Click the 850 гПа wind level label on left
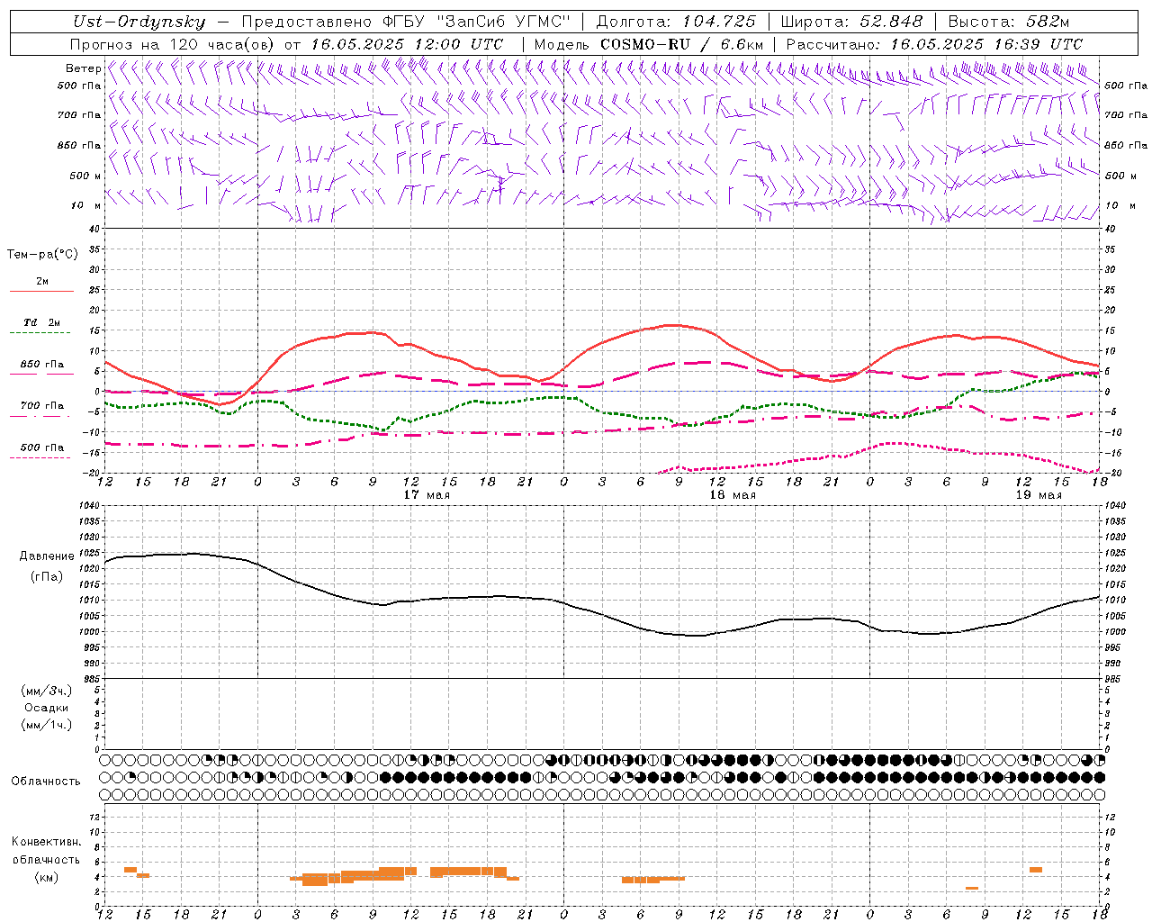The image size is (1152, 922). click(x=79, y=145)
